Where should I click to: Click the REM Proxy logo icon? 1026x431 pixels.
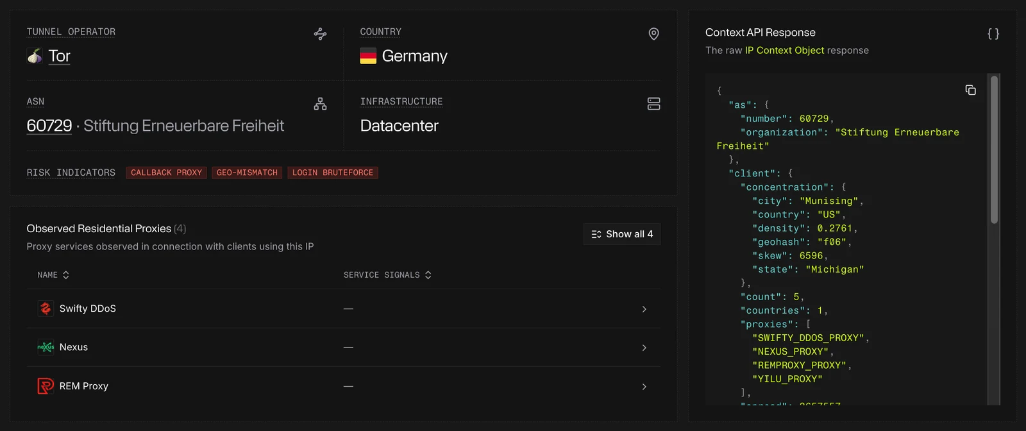click(x=46, y=386)
